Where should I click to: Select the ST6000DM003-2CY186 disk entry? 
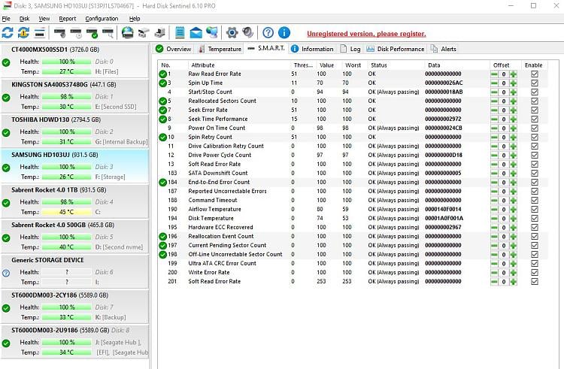point(74,307)
